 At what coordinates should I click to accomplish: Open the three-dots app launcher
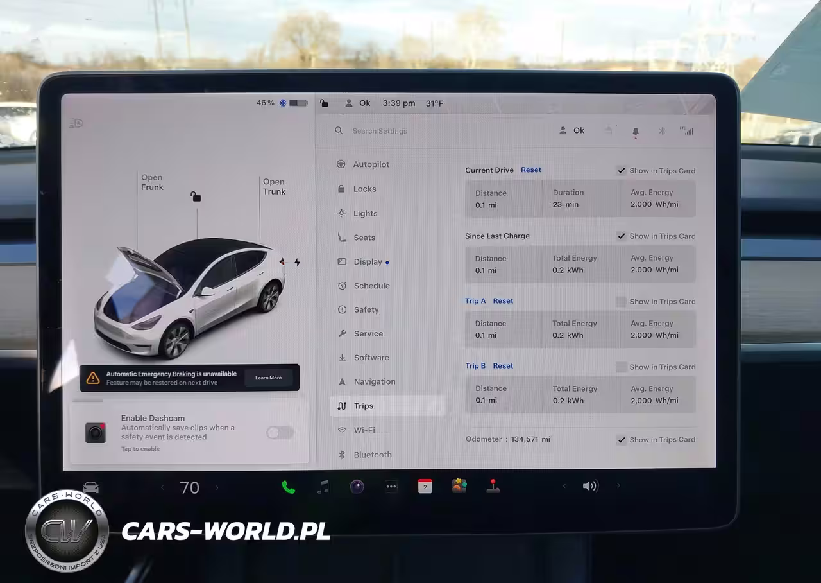(x=391, y=487)
